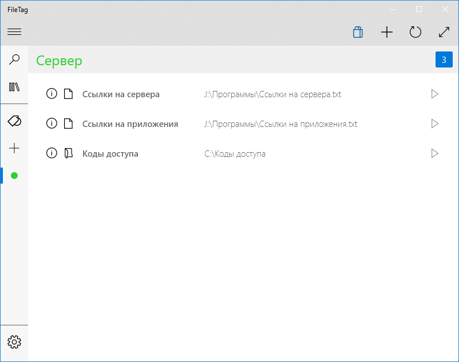
Task: Open the search magnifier in sidebar
Action: pyautogui.click(x=14, y=59)
